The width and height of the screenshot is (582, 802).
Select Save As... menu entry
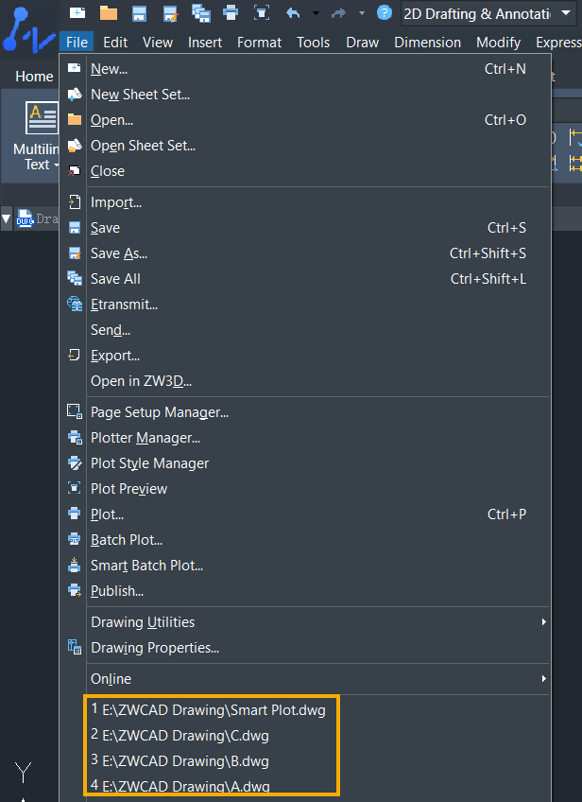(305, 253)
